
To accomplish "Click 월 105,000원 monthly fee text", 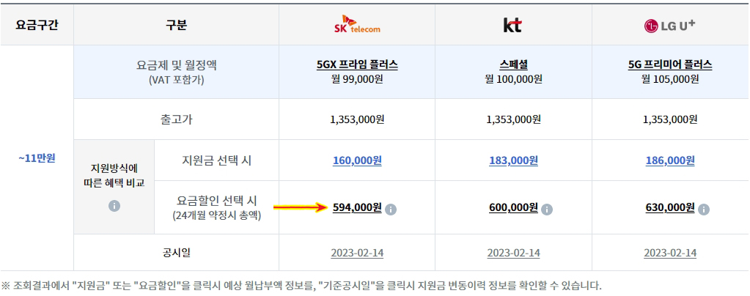I will click(x=670, y=79).
